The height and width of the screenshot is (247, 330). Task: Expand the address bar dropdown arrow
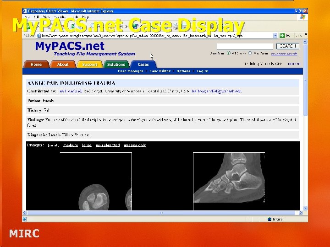pos(275,36)
